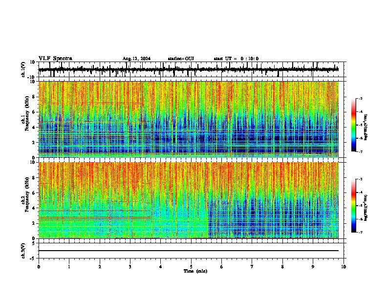Click the "5" tick of ch.3(V) axis
The image size is (387, 299).
coord(34,243)
